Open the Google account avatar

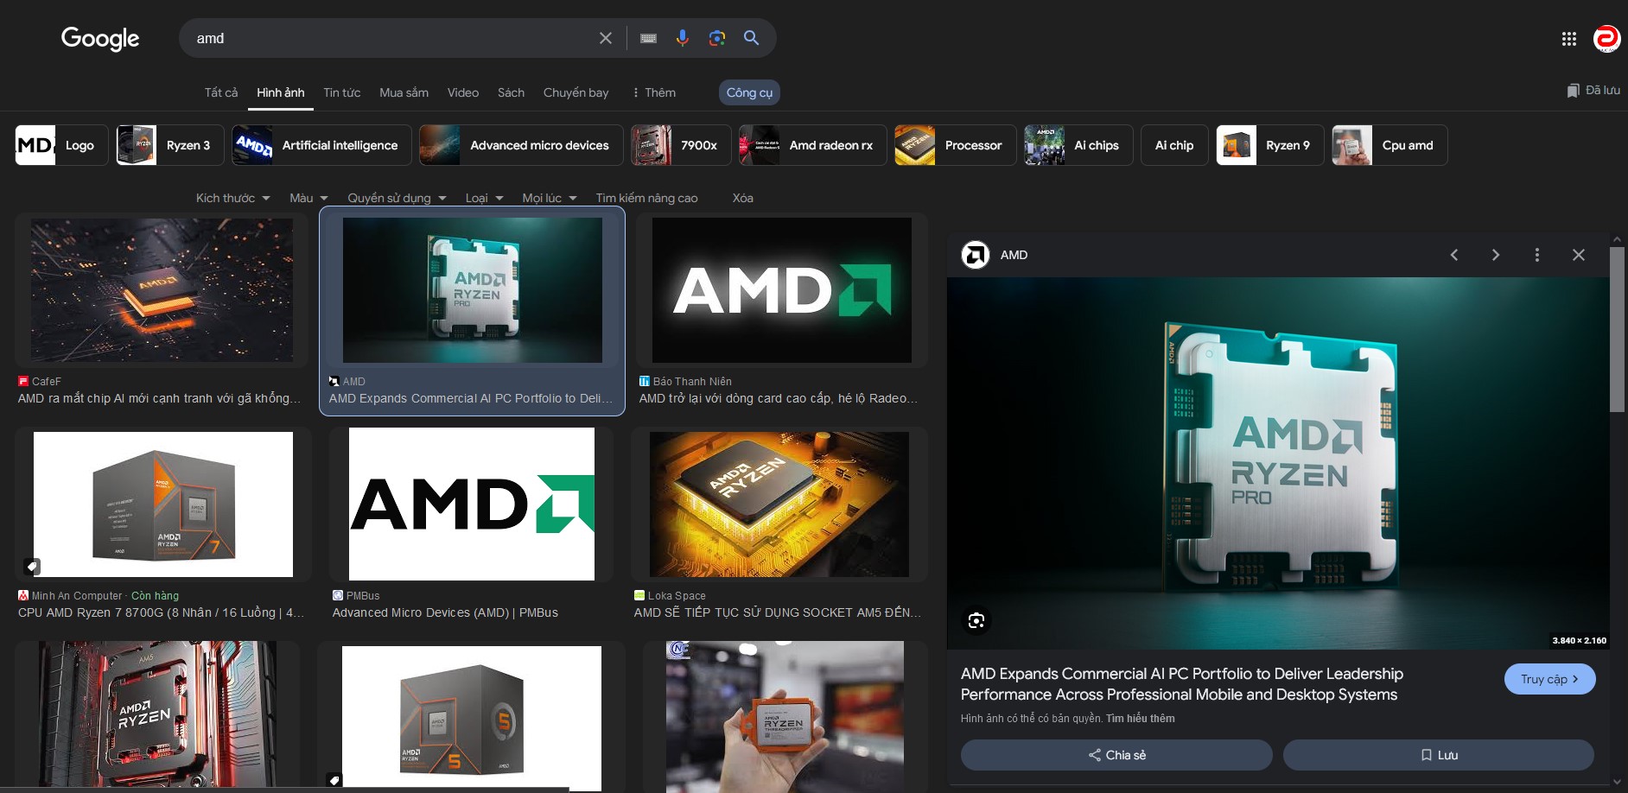pos(1606,39)
